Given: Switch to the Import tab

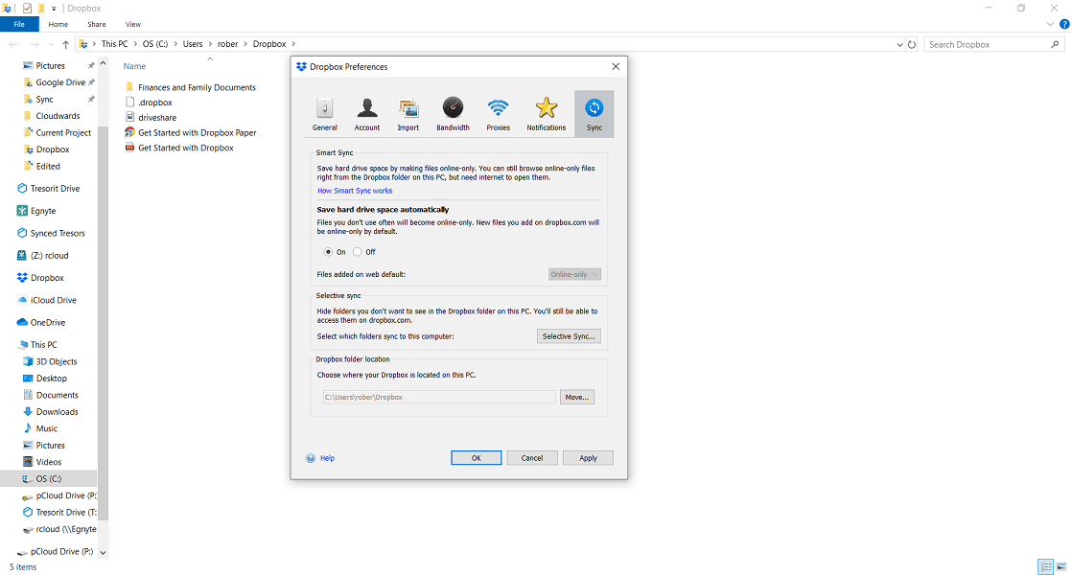Looking at the screenshot, I should point(408,114).
